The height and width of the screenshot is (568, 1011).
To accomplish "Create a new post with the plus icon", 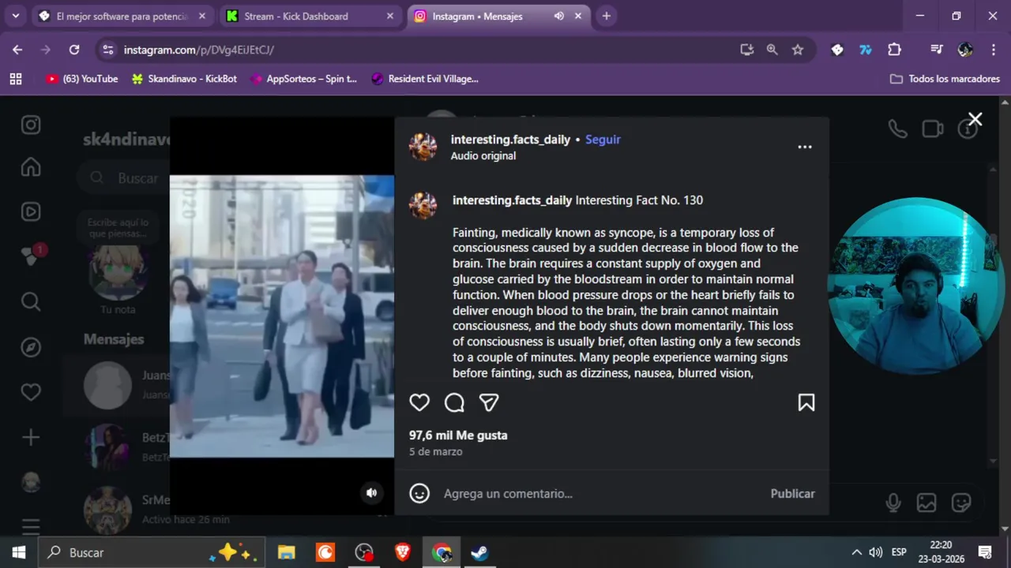I will tap(31, 438).
